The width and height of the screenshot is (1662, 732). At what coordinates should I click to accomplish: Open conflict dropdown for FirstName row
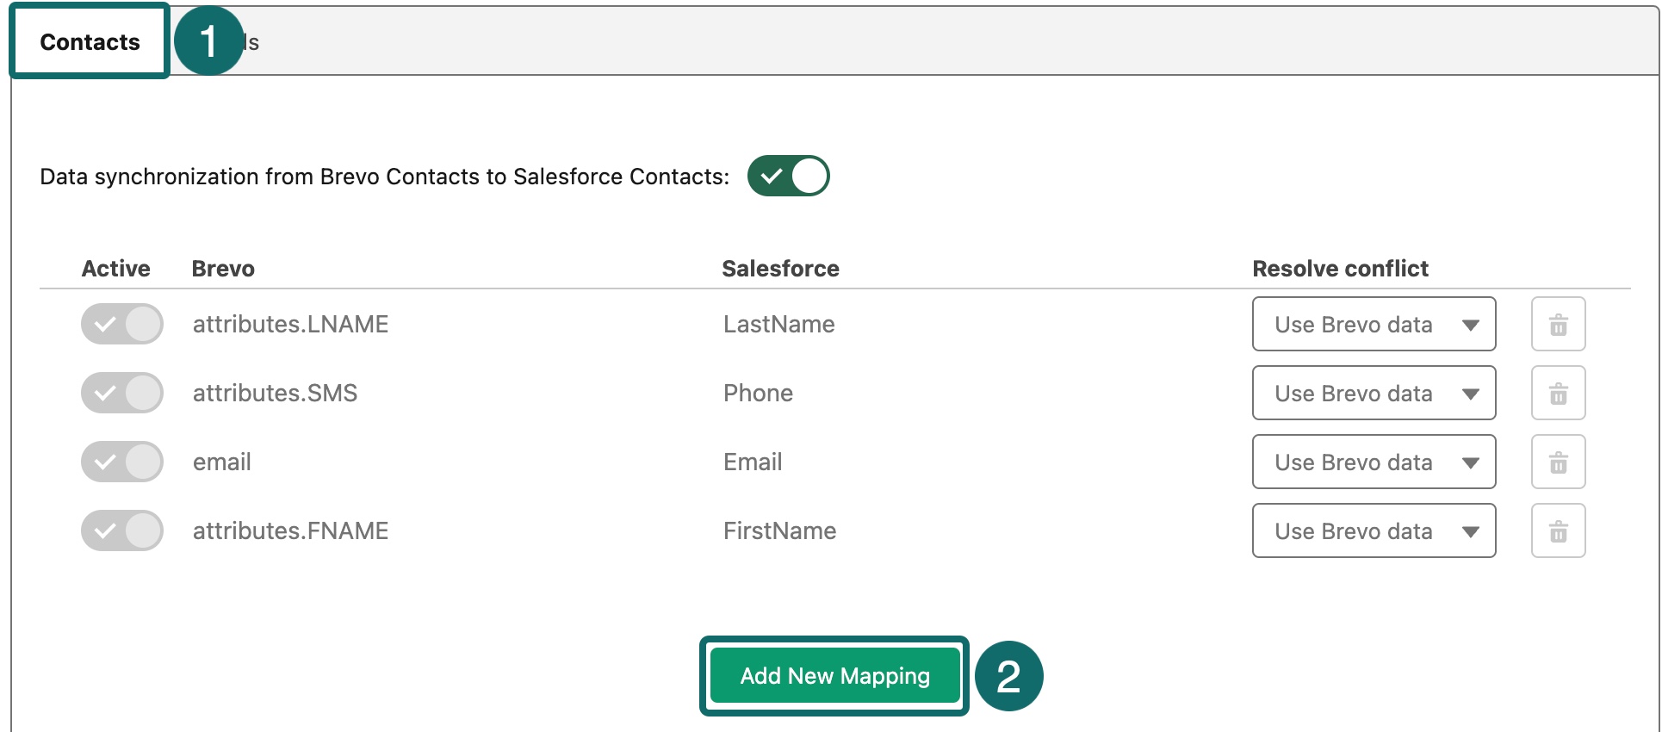pos(1374,531)
